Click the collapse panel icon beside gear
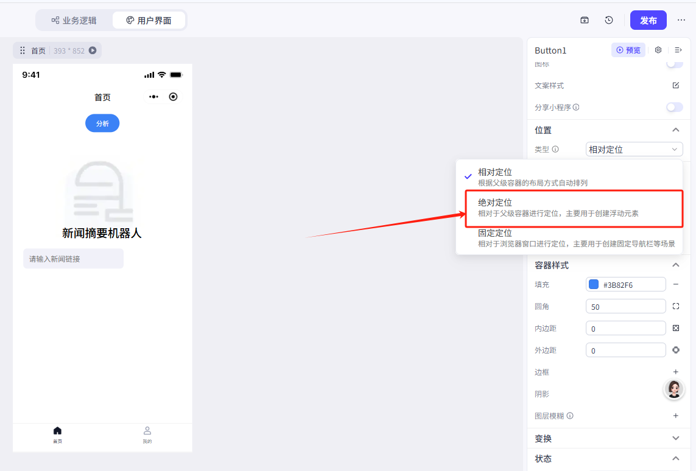 point(678,50)
